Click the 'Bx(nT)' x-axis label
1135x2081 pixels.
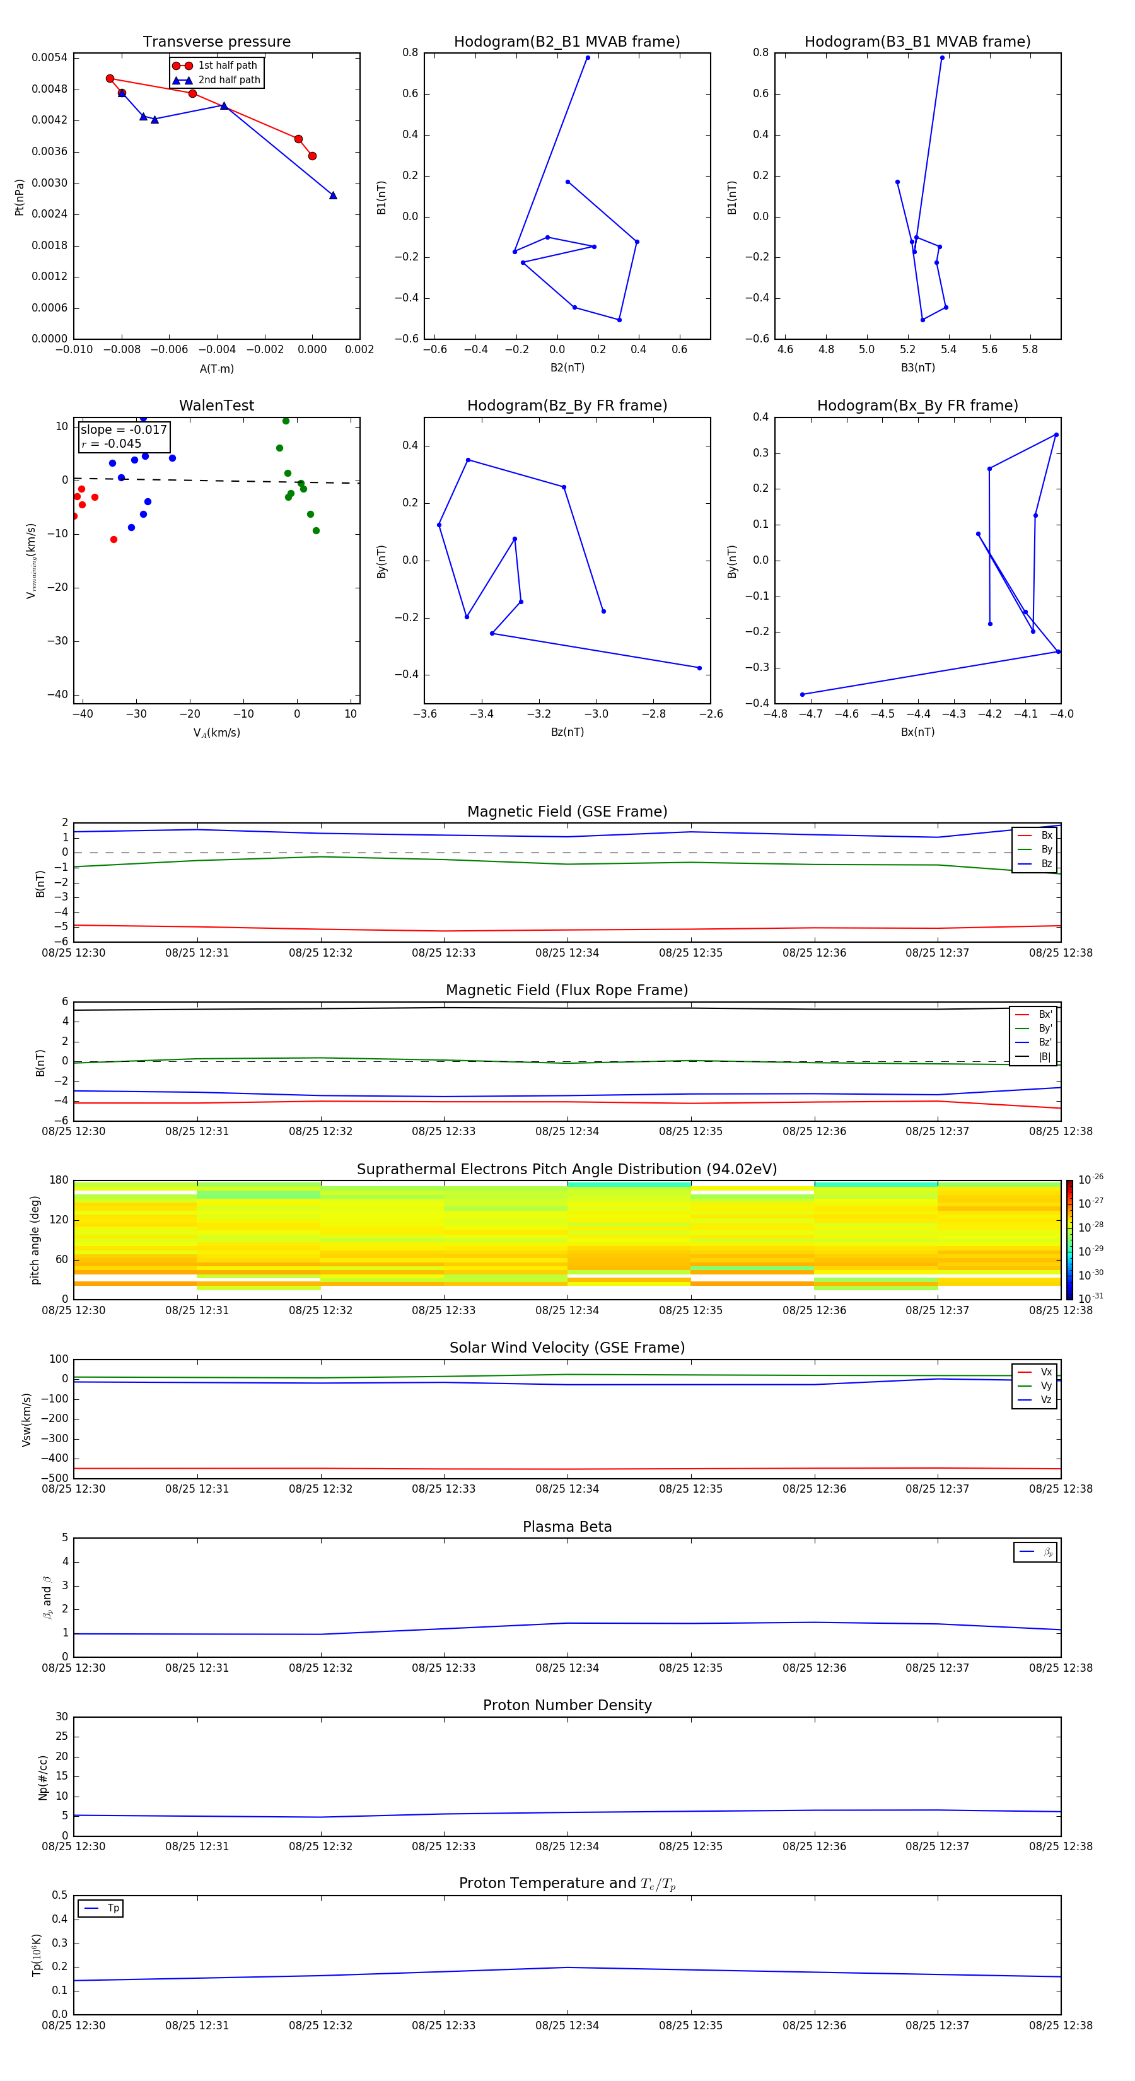[x=917, y=732]
